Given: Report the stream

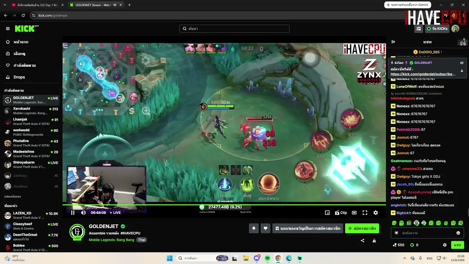Looking at the screenshot, I should [374, 241].
